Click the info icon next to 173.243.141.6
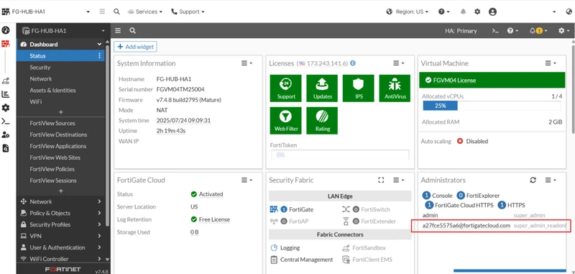Screen dimensions: 575x274 coord(353,63)
